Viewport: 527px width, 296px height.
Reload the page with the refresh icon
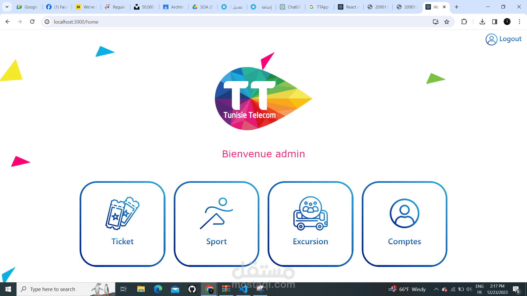point(32,22)
